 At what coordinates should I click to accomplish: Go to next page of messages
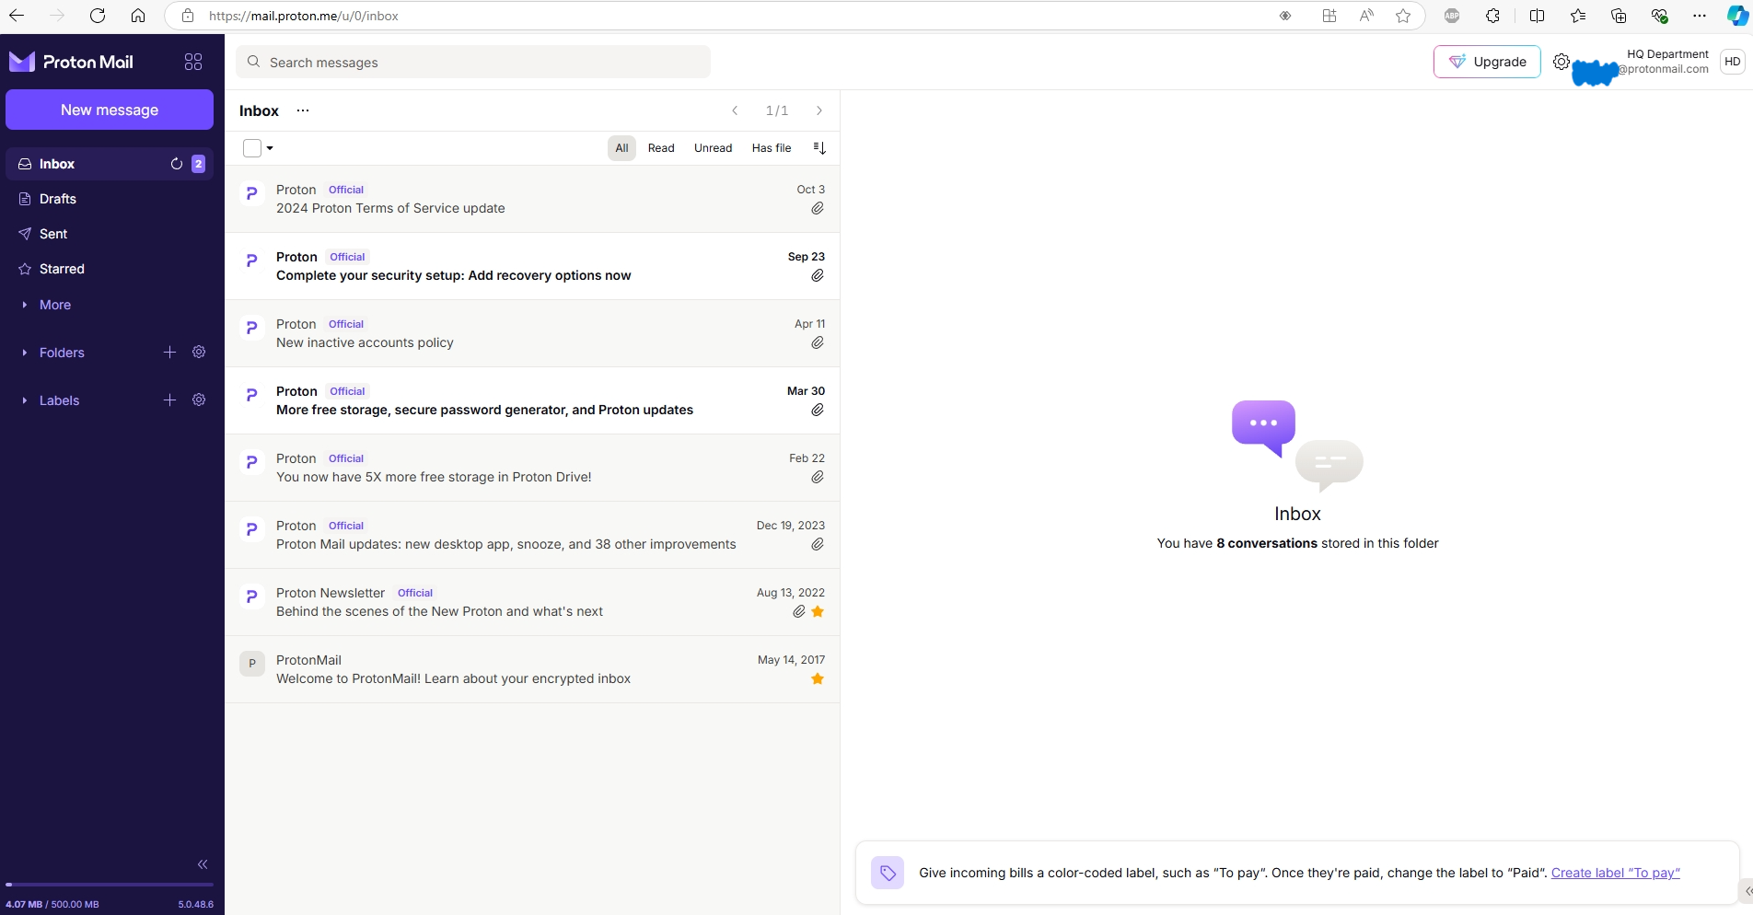coord(819,110)
